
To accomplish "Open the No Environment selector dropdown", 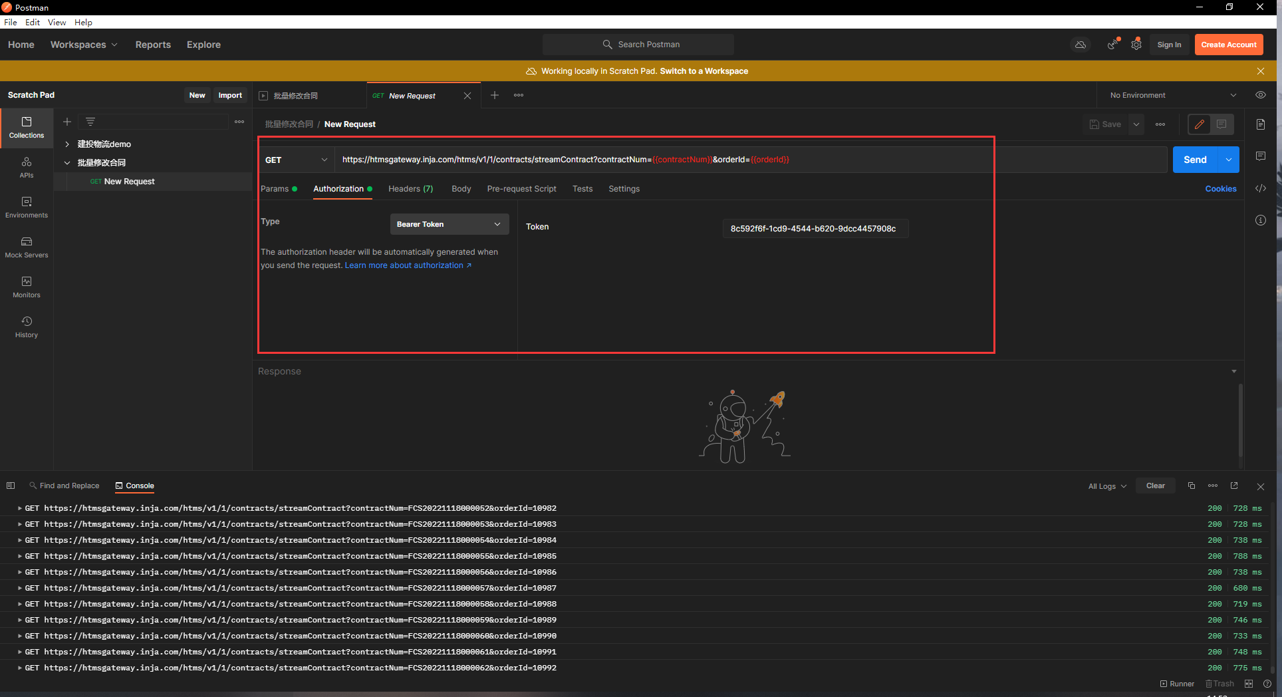I will click(x=1173, y=95).
